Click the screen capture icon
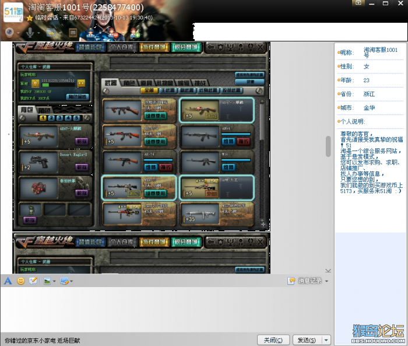408x346 pixels. coord(64,281)
